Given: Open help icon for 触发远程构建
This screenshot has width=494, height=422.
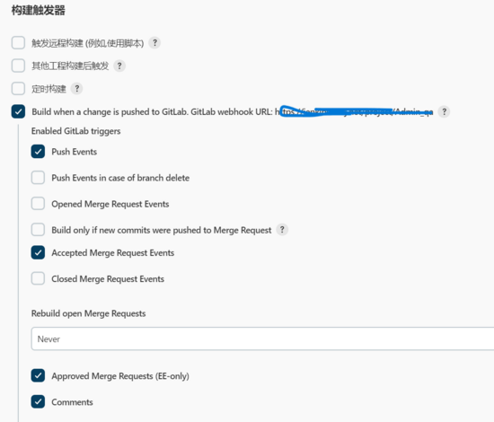Looking at the screenshot, I should tap(154, 42).
